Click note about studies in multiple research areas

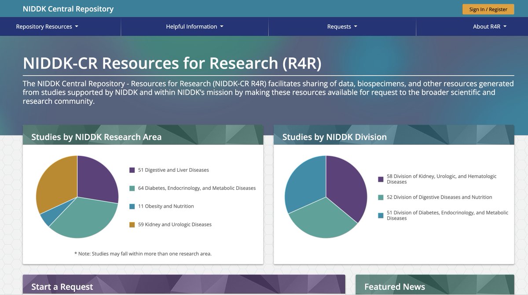pos(143,254)
